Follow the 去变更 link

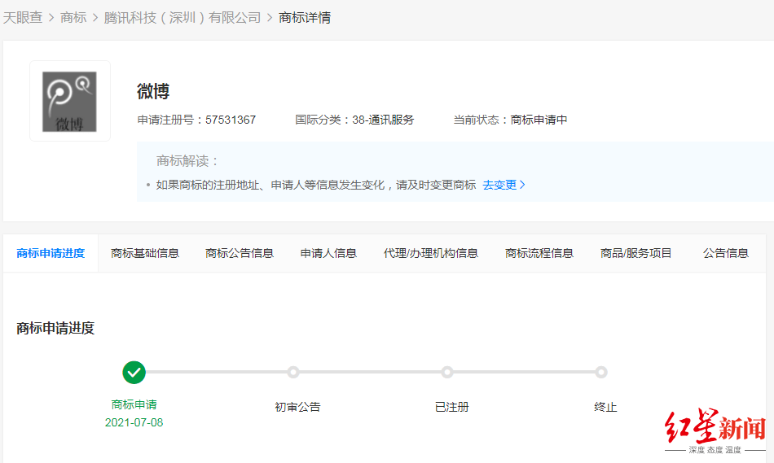coord(504,185)
